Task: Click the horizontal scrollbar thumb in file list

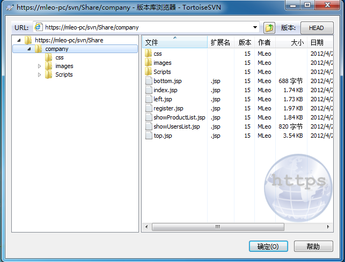Action: point(218,227)
